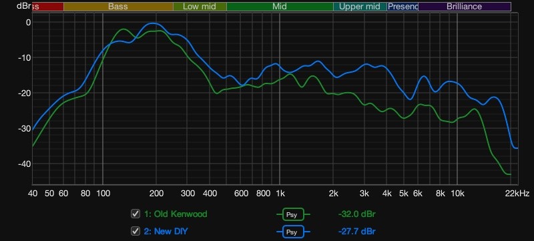
Task: Click the 2k frequency axis label
Action: pos(333,194)
